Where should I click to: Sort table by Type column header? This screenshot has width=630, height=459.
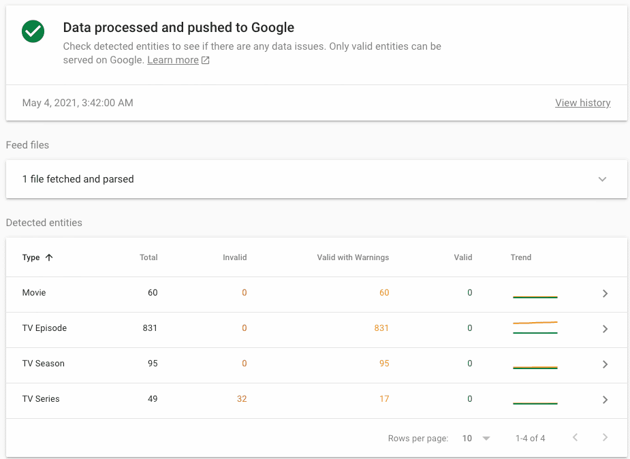pyautogui.click(x=31, y=257)
